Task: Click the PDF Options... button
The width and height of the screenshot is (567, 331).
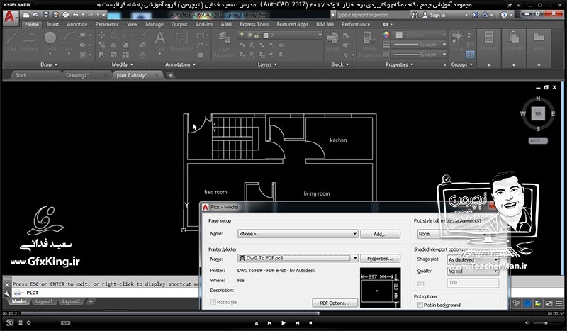Action: (335, 303)
